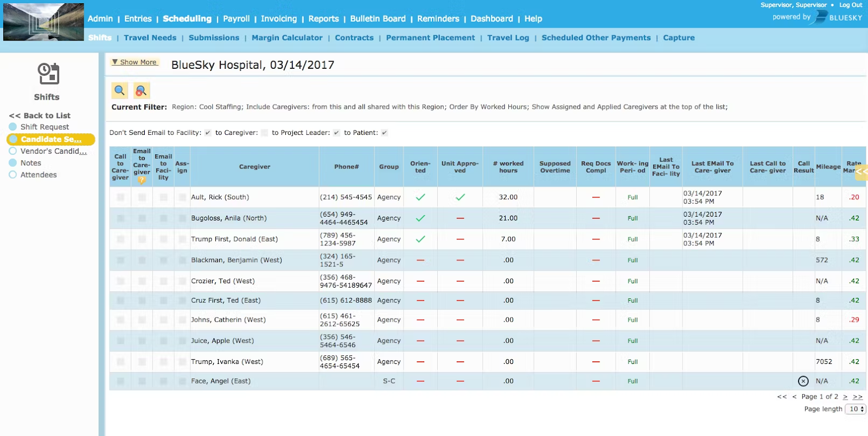Open the large Shifts clock icon

coord(48,74)
